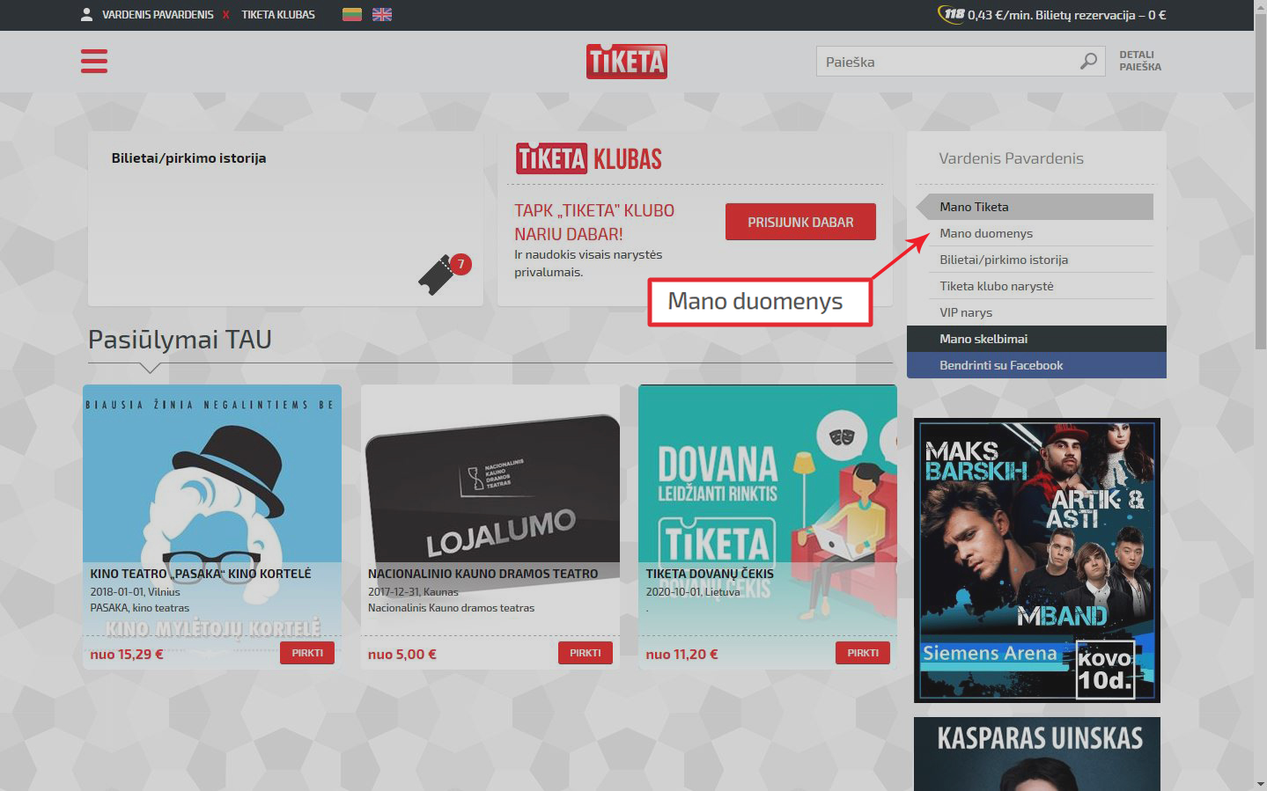1267x791 pixels.
Task: Select Tiketa klubo narystė menu item
Action: [1041, 286]
